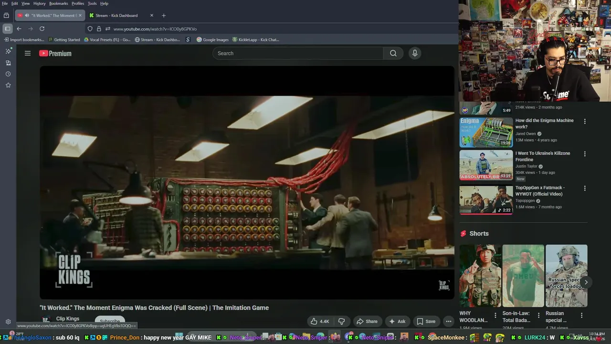Screen dimensions: 611x344
Task: Open the Getting Started bookmark
Action: (64, 40)
